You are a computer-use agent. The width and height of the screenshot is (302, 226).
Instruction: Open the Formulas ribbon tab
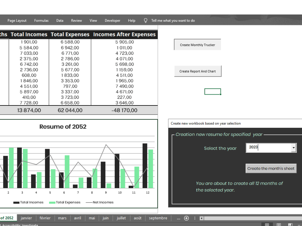41,20
